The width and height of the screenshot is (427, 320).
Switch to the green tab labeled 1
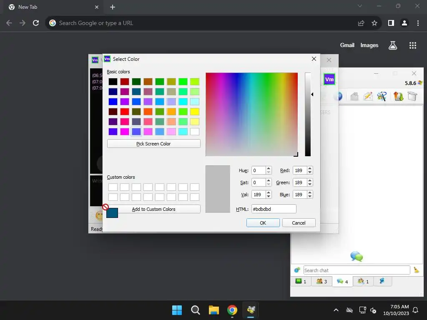point(301,281)
